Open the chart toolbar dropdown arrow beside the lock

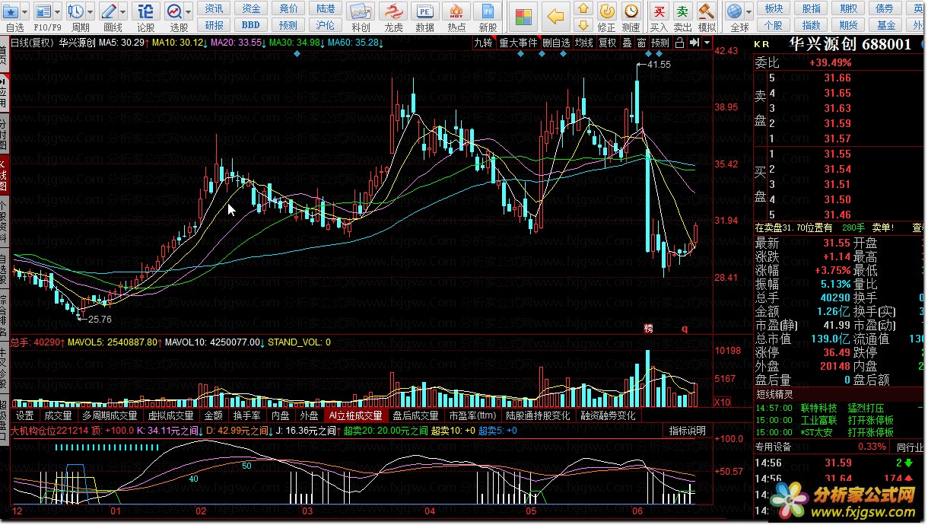pos(707,43)
